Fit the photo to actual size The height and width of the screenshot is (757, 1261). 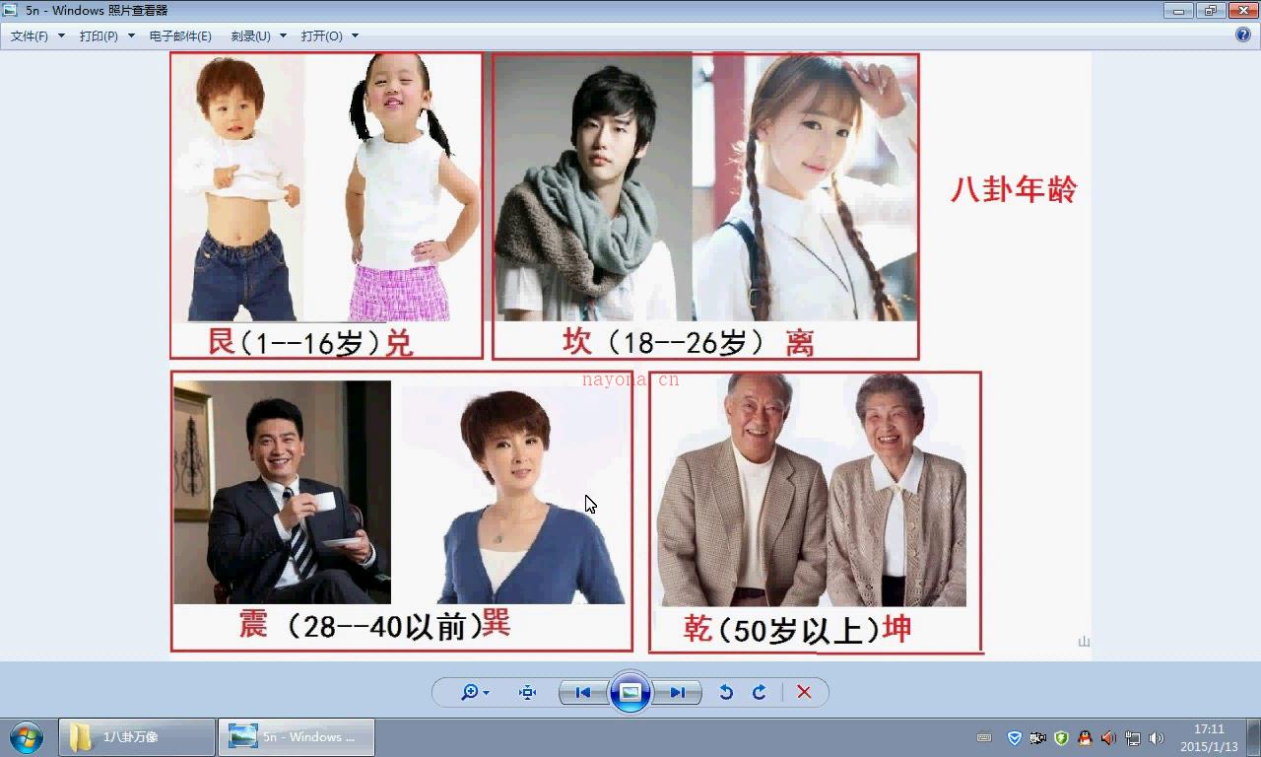click(527, 692)
